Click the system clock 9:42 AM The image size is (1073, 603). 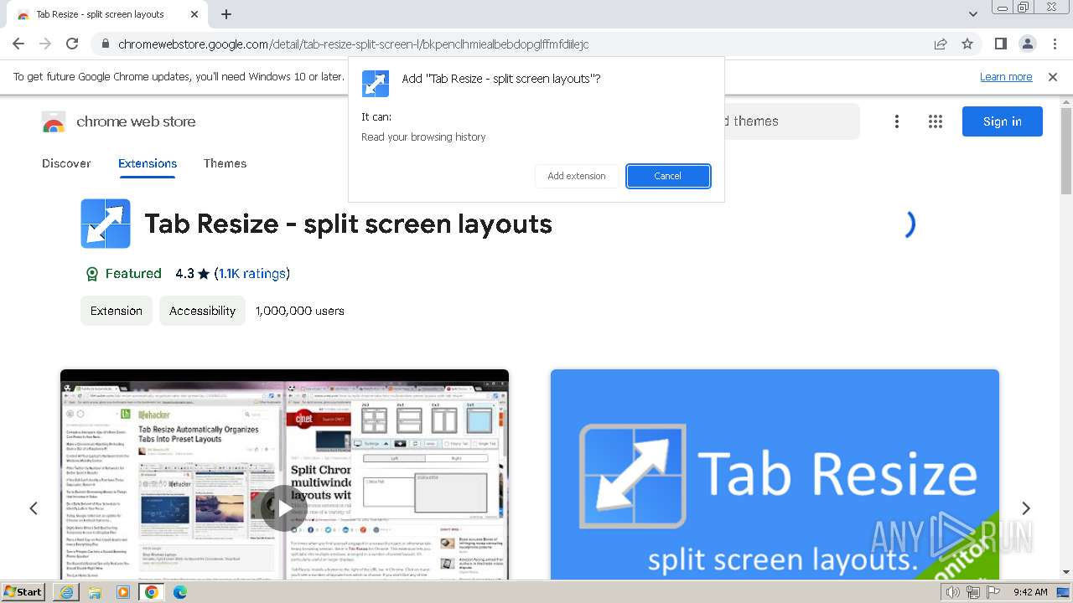1030,592
